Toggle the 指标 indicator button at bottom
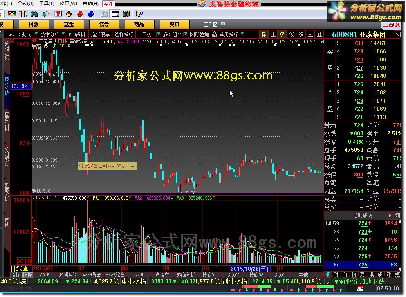The image size is (406, 297). [16, 275]
